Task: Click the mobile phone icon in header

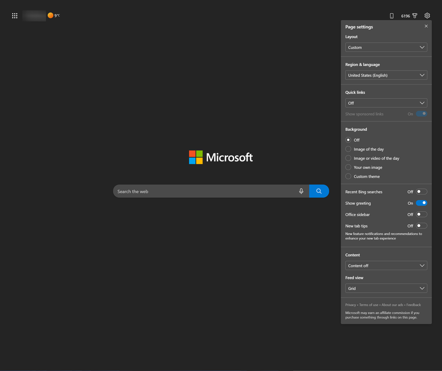Action: click(x=391, y=16)
